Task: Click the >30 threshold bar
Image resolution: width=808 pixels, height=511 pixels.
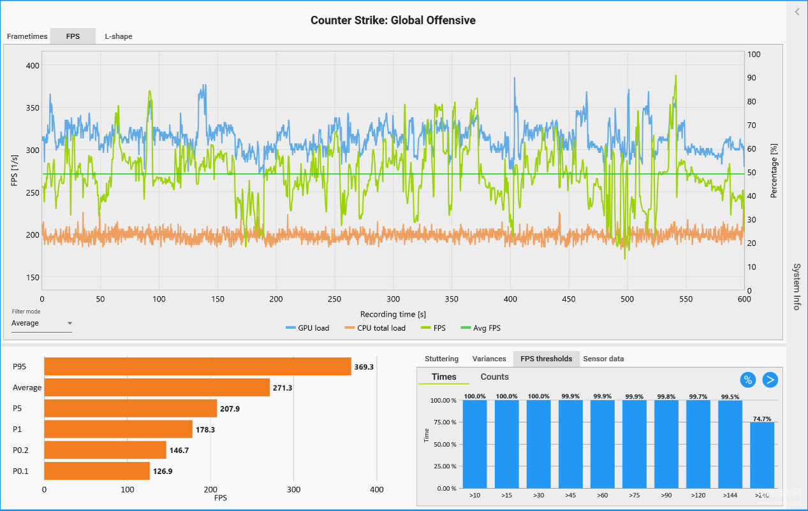Action: pos(538,444)
